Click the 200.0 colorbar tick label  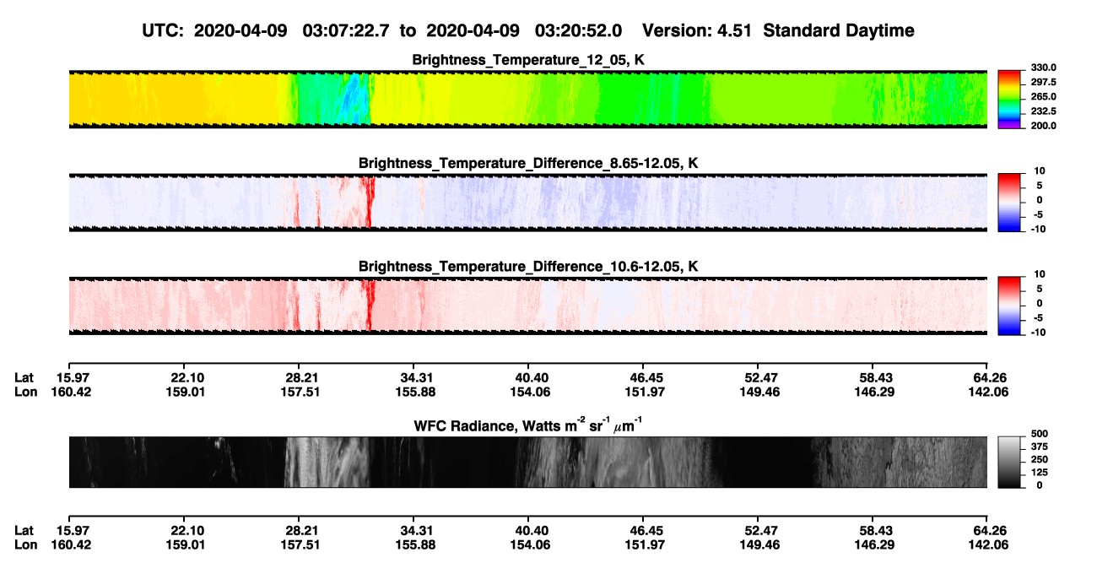tap(1044, 126)
